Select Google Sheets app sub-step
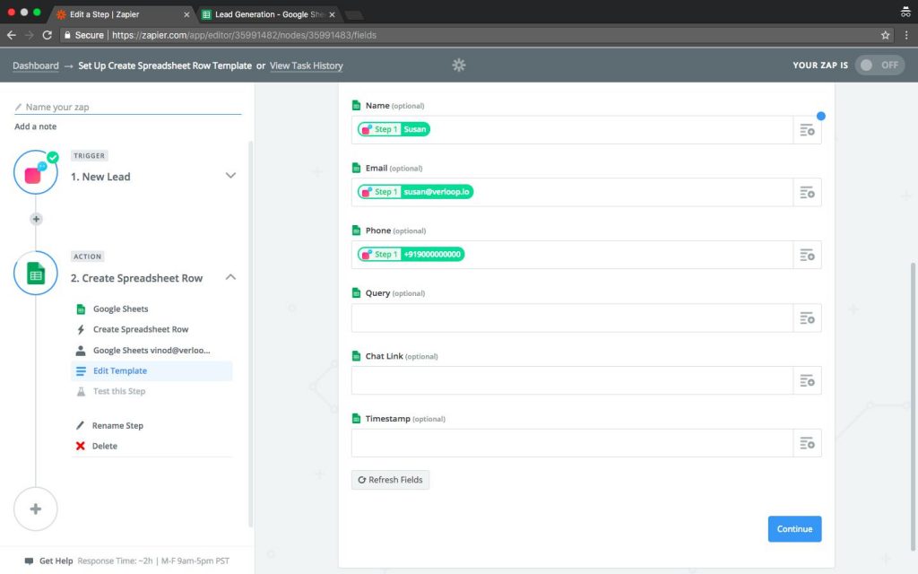The width and height of the screenshot is (918, 574). 151,309
